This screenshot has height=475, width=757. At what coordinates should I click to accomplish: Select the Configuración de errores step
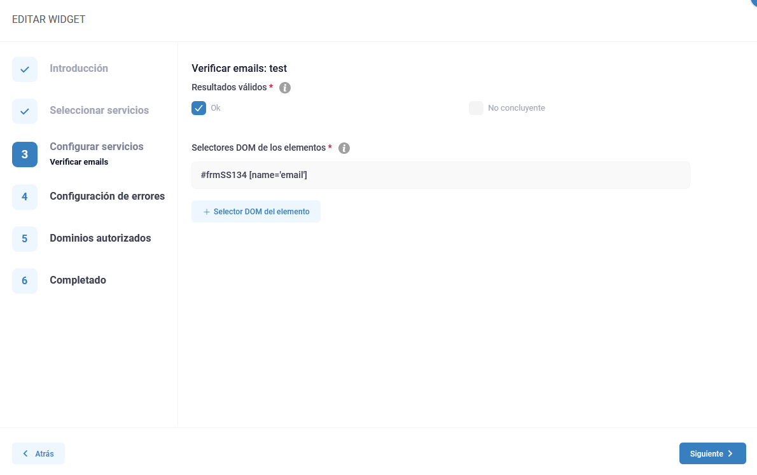coord(107,196)
